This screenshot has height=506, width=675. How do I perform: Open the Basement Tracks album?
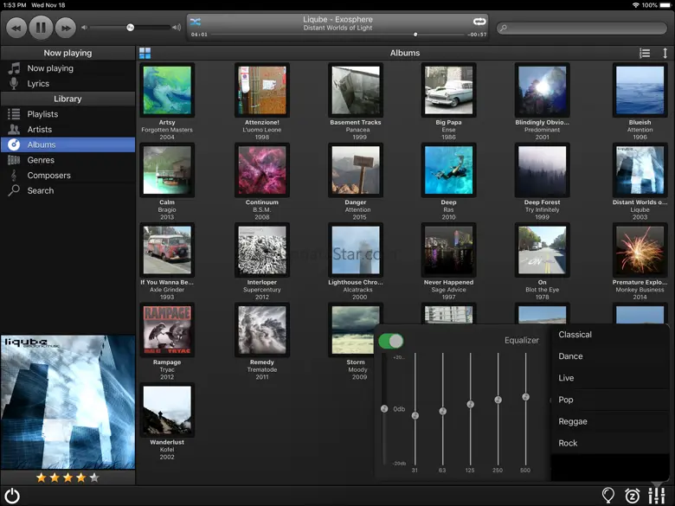tap(356, 90)
